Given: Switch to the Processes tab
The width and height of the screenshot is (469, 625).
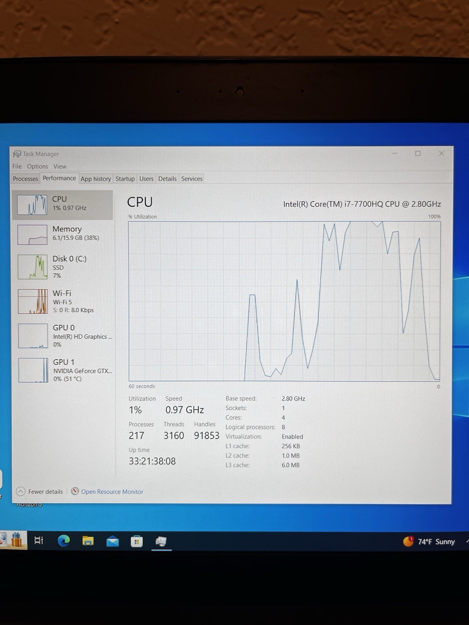Looking at the screenshot, I should pyautogui.click(x=25, y=179).
